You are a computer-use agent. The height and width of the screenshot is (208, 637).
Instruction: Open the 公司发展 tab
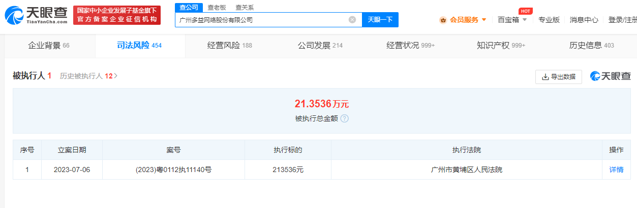320,46
